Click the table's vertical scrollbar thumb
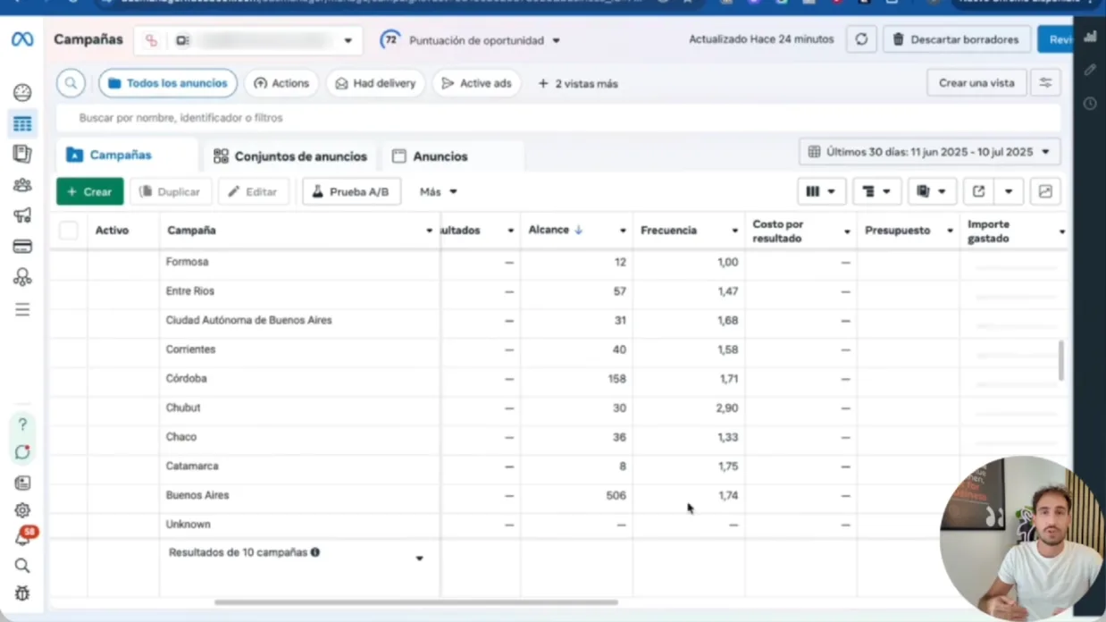The height and width of the screenshot is (622, 1106). coord(1061,360)
